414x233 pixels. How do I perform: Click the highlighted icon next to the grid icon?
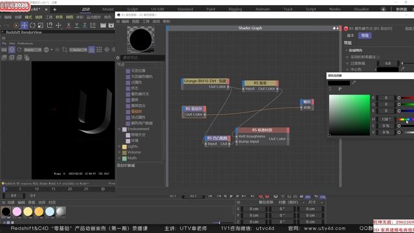click(x=92, y=50)
